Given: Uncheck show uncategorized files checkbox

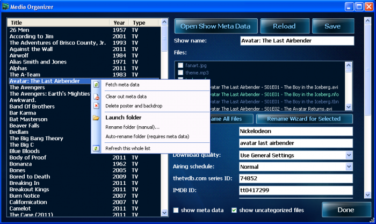Looking at the screenshot, I should tap(234, 211).
